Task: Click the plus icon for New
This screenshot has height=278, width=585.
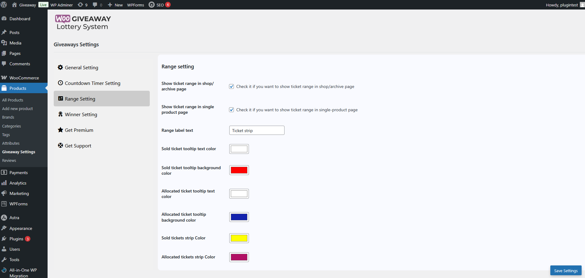Action: coord(110,5)
